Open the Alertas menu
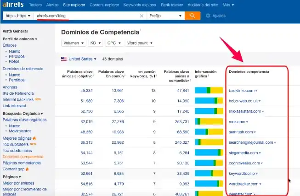300x196 pixels. click(x=52, y=5)
